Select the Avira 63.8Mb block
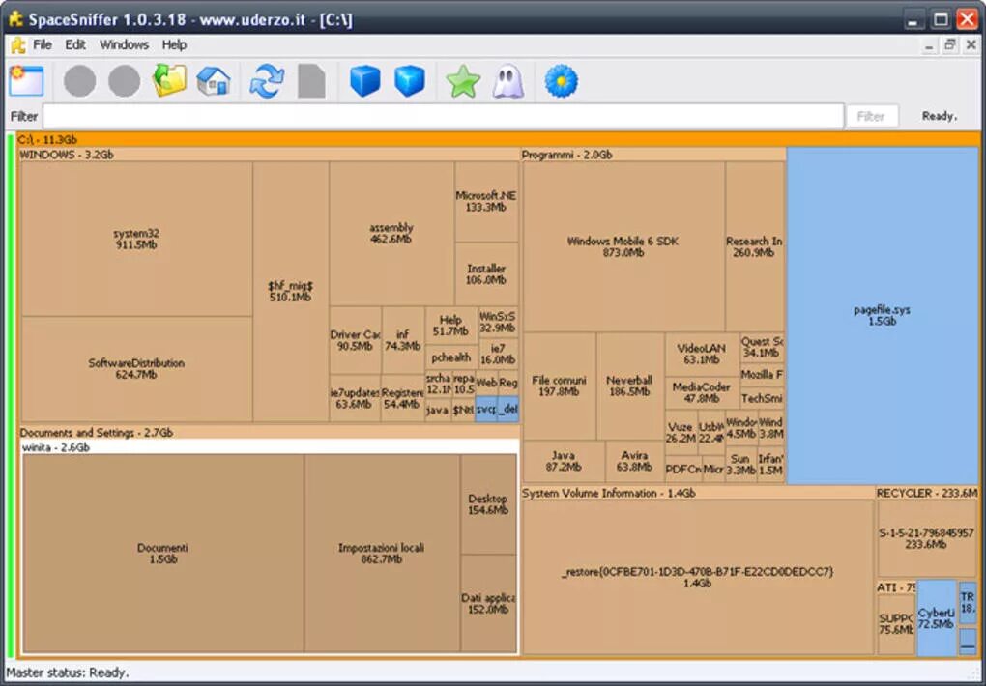The width and height of the screenshot is (986, 686). click(634, 461)
